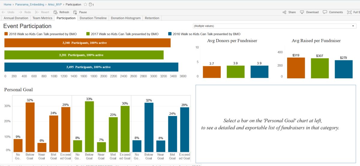
Task: Select the green 23% Met Goal bar
Action: (113, 135)
